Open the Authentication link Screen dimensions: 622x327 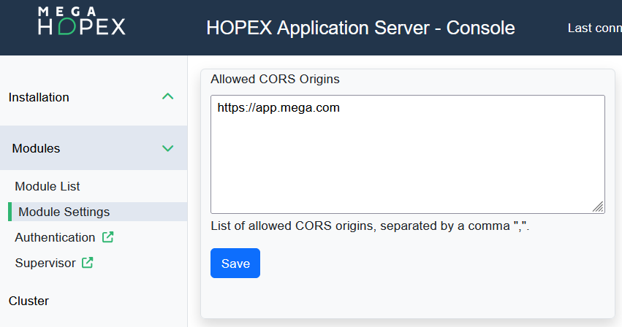(55, 237)
